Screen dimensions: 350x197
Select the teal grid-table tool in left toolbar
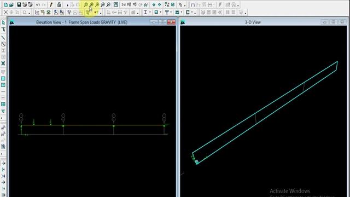click(3, 105)
